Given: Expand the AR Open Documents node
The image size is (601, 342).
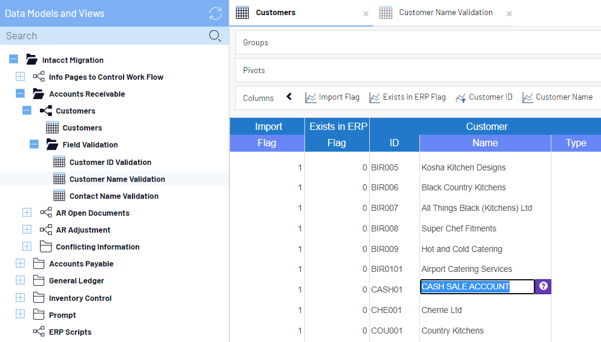Looking at the screenshot, I should pyautogui.click(x=27, y=213).
